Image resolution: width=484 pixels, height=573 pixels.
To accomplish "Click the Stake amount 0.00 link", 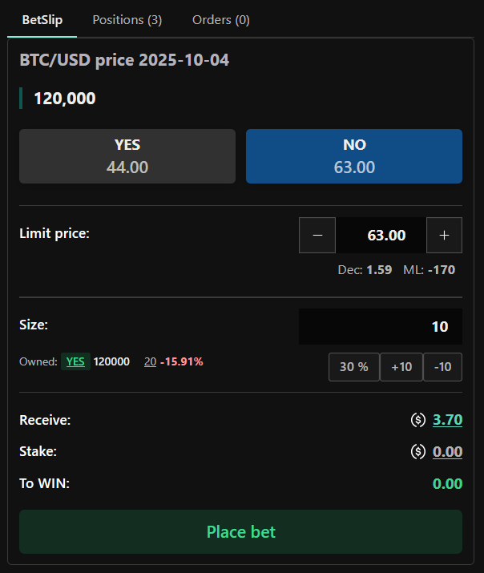I will coord(447,451).
